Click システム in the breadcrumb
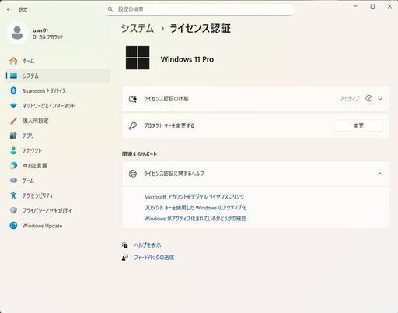This screenshot has height=313, width=398. [138, 28]
